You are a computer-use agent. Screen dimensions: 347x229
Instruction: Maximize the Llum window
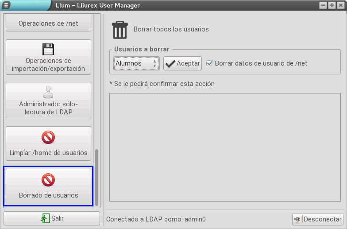pos(332,5)
